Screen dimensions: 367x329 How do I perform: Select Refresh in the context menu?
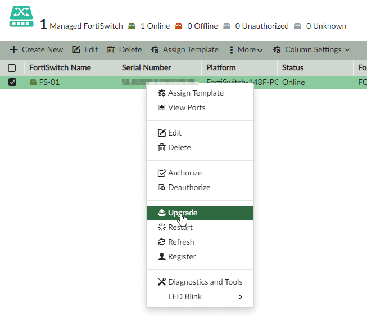click(x=200, y=242)
